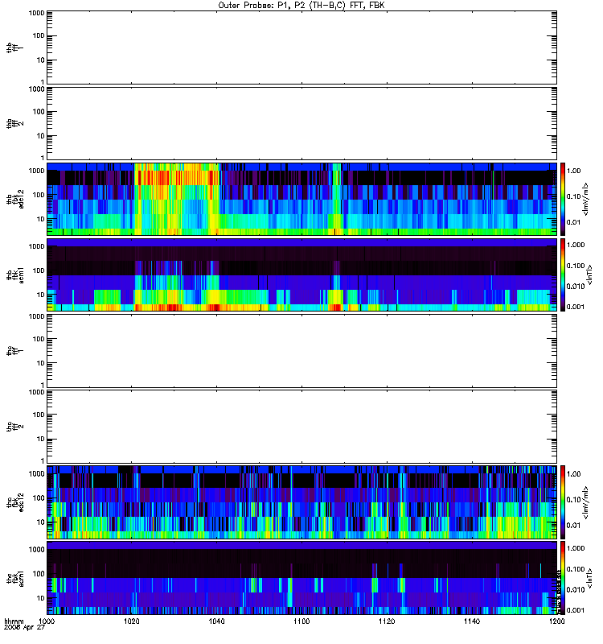Viewport: 603px width, 644px height.
Task: Select the thc fbk scm1 color bar
Action: pos(563,578)
